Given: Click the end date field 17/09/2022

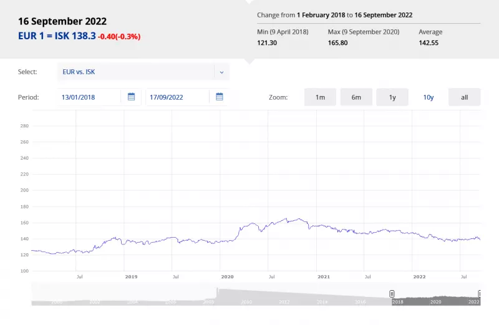Looking at the screenshot, I should 178,97.
